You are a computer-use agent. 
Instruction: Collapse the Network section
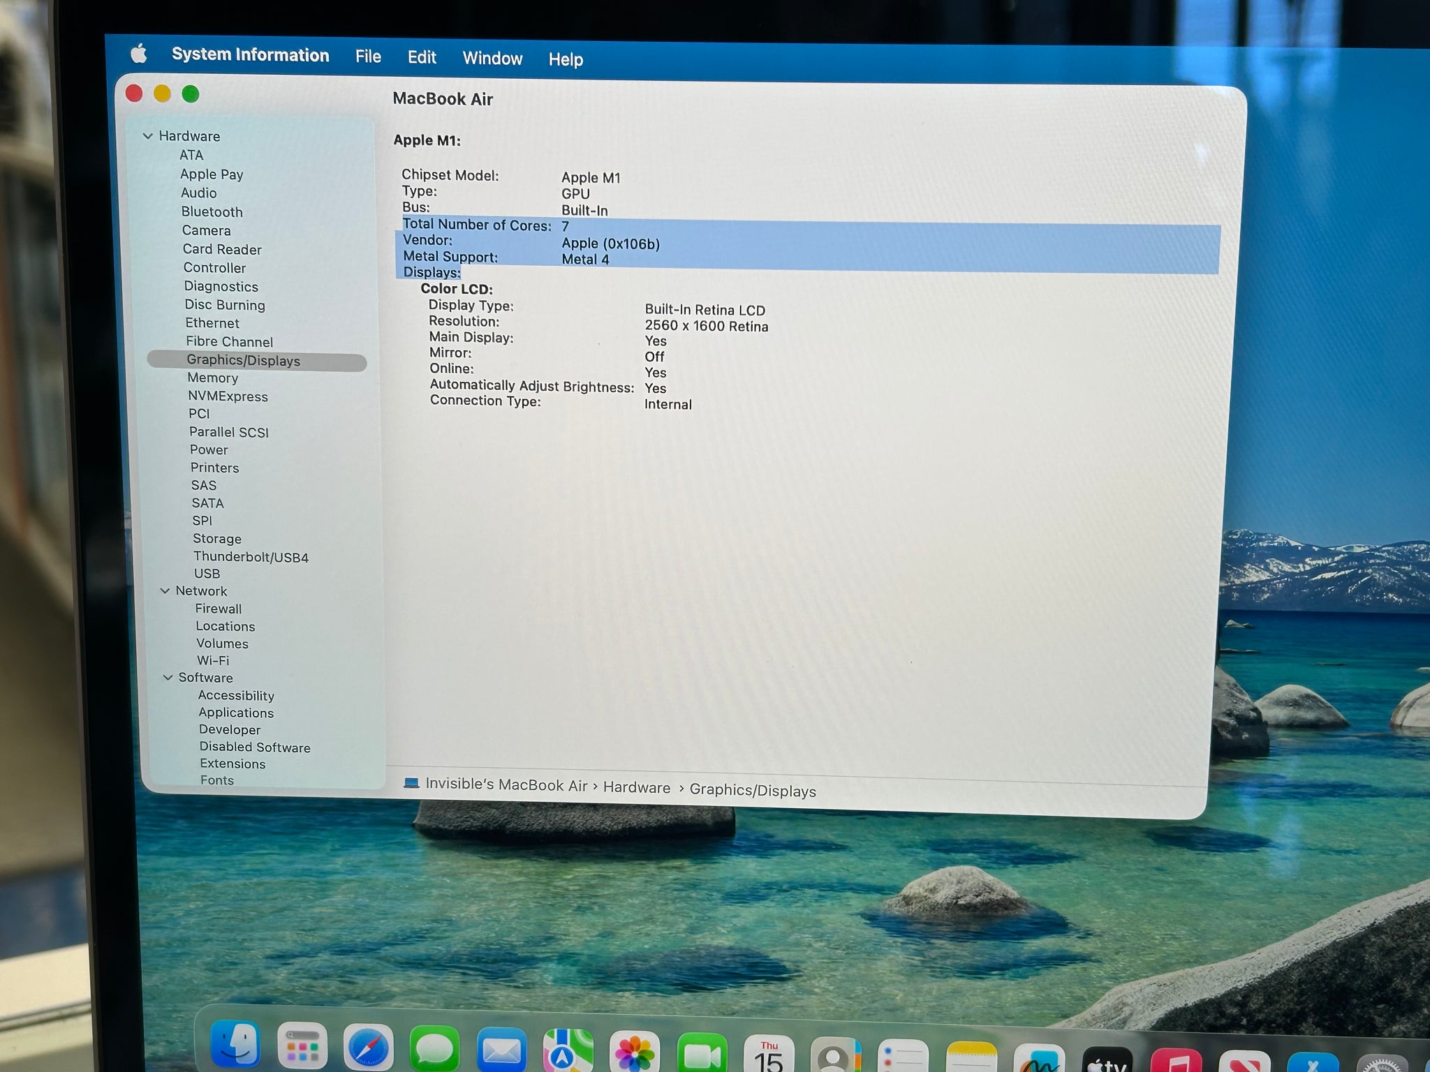click(x=165, y=590)
